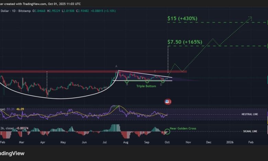This screenshot has height=161, width=268.
Task: Select the point A marker on the chart
Action: (116, 66)
